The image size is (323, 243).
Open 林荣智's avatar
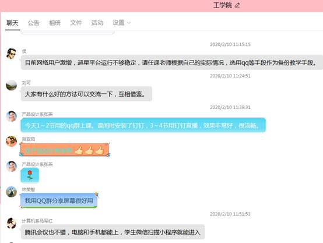pyautogui.click(x=11, y=192)
